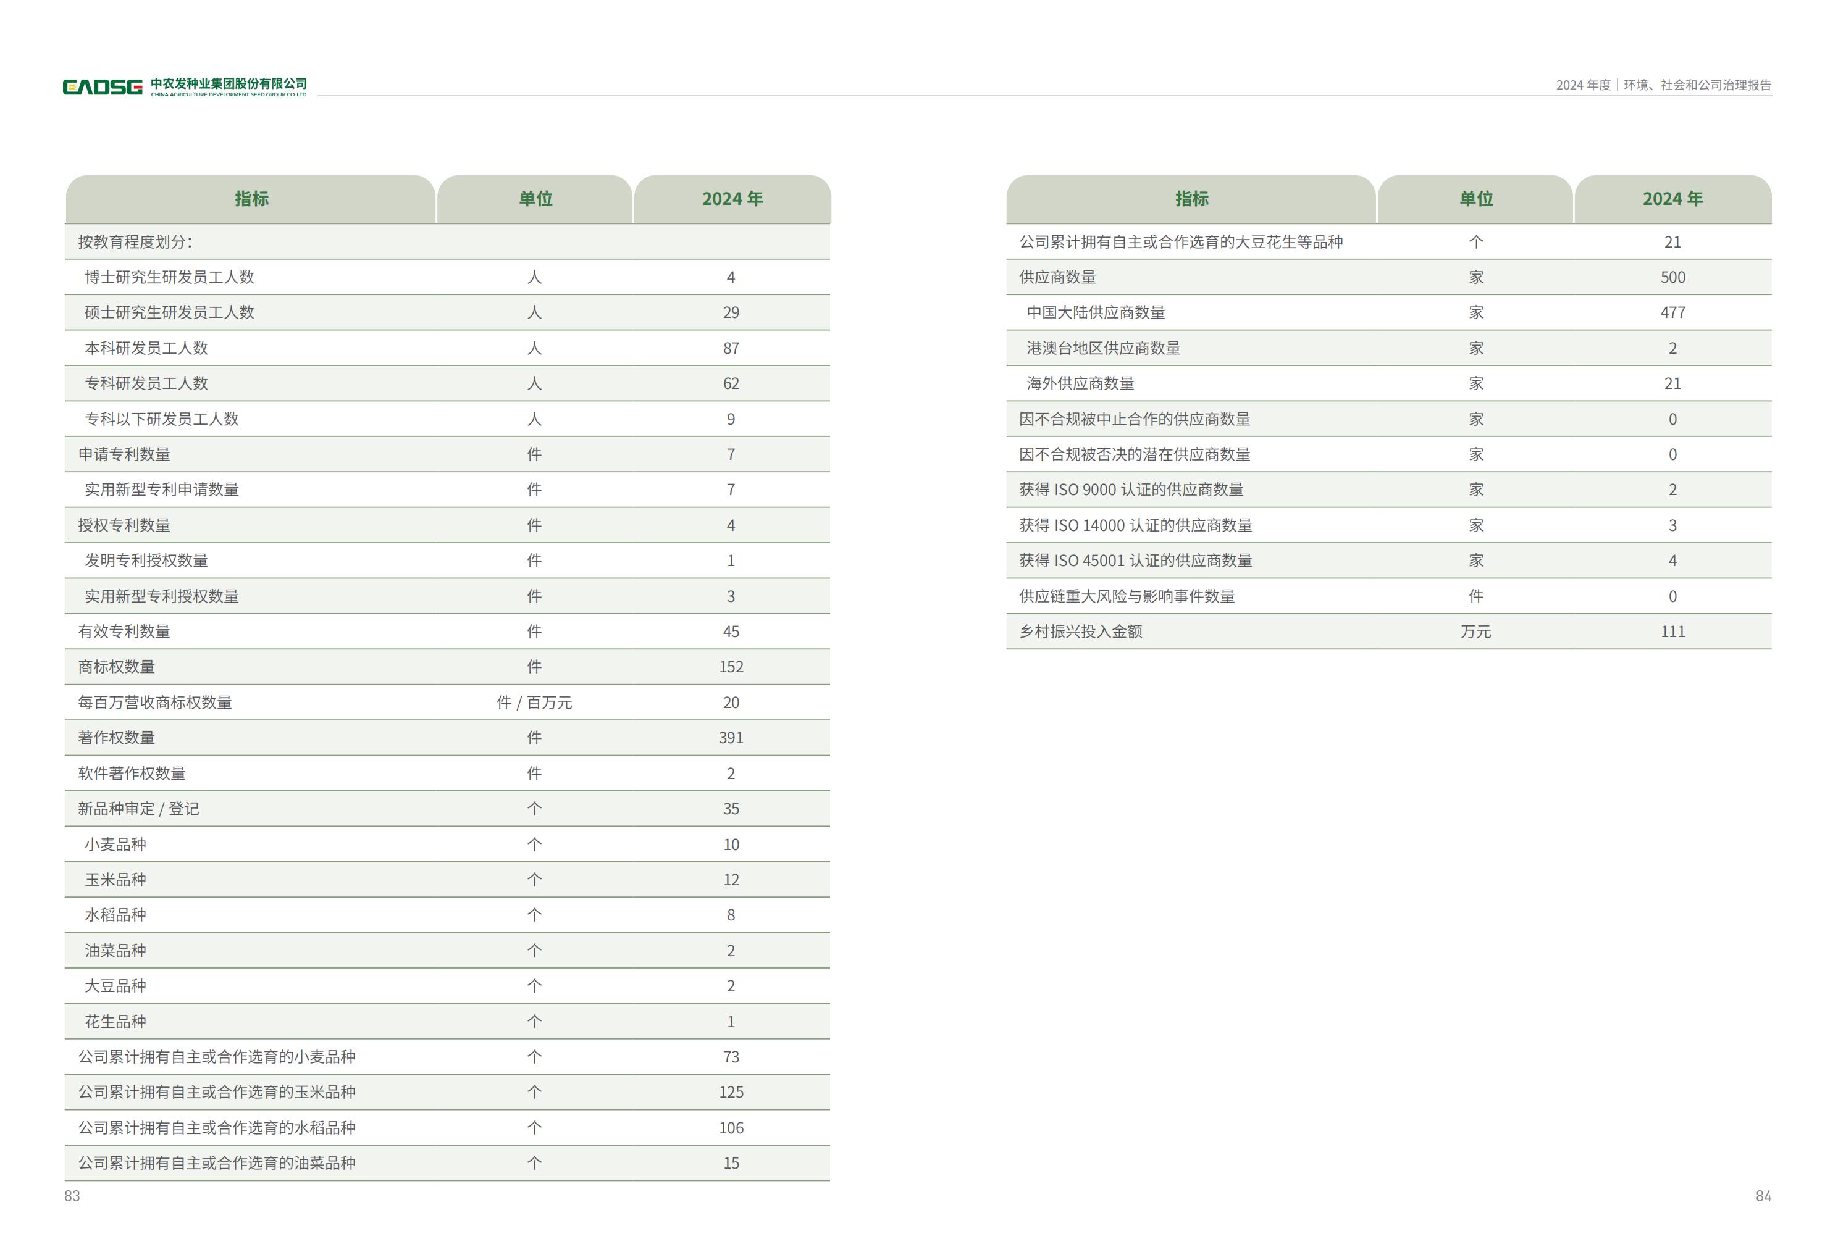The image size is (1838, 1247).
Task: Click value 87 for 本科研发员工人数
Action: [731, 348]
